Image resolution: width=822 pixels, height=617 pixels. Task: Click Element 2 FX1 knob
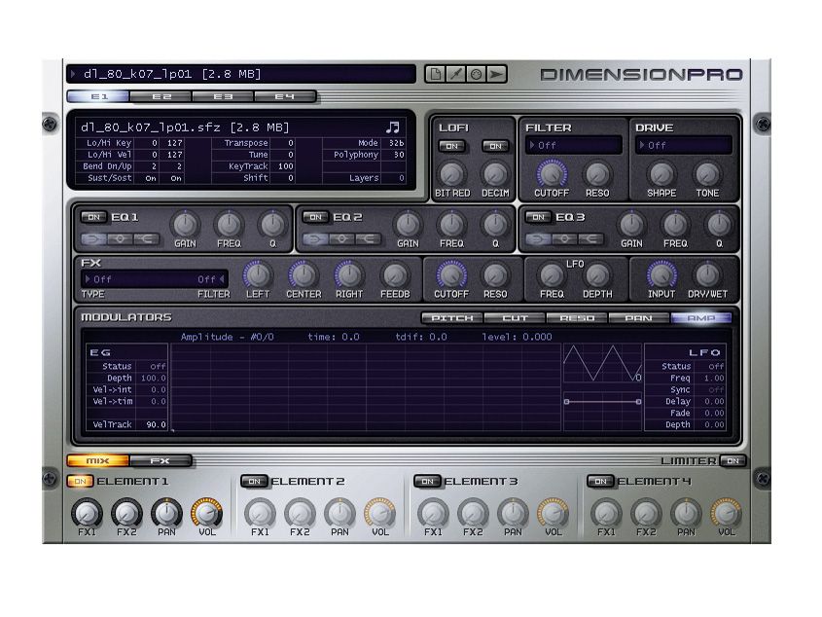click(260, 513)
